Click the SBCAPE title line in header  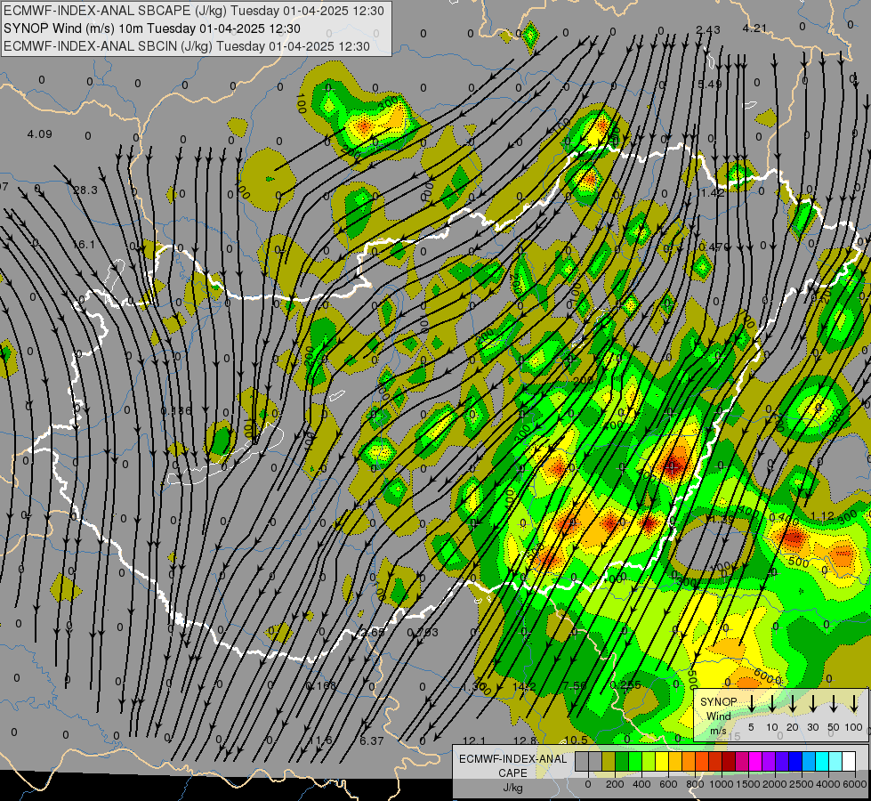[194, 11]
